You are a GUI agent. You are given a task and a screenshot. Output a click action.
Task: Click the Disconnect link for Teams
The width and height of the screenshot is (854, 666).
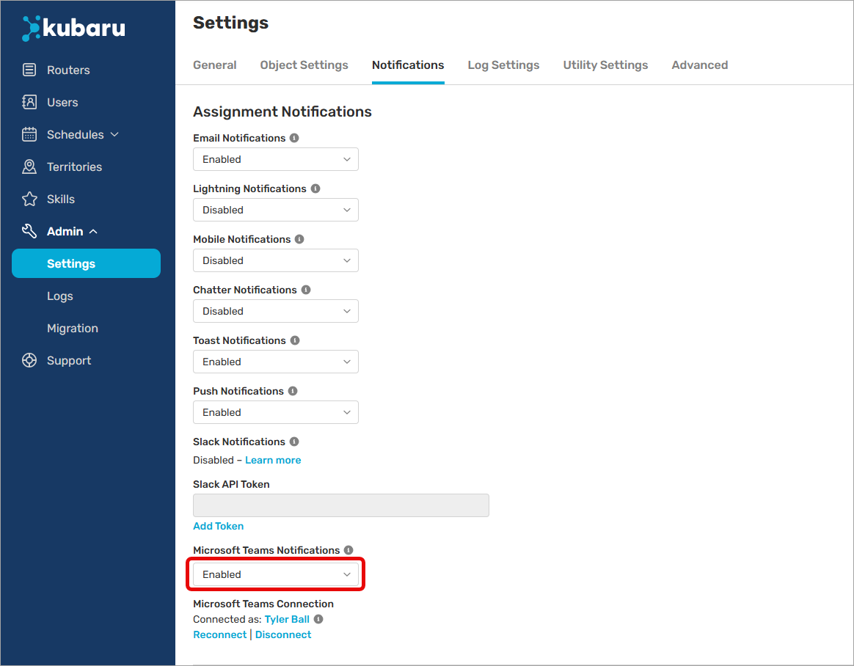pos(283,634)
